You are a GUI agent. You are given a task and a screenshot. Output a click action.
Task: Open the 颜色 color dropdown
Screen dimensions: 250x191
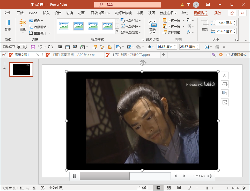[36, 21]
